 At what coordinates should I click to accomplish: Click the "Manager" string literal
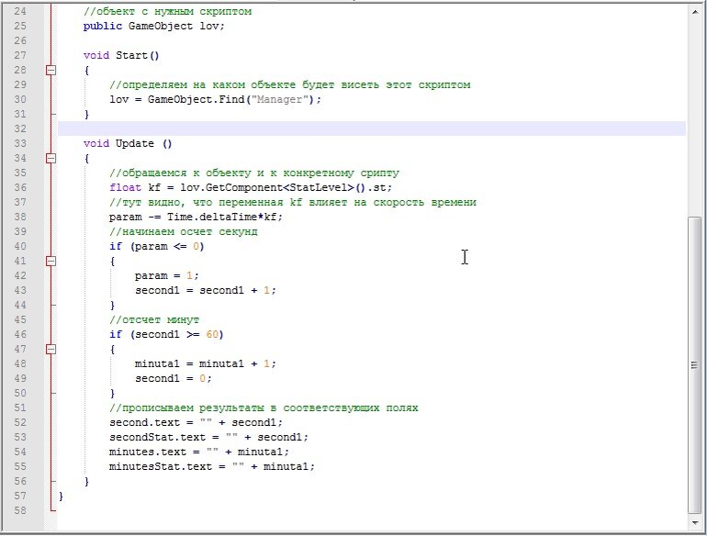click(279, 99)
